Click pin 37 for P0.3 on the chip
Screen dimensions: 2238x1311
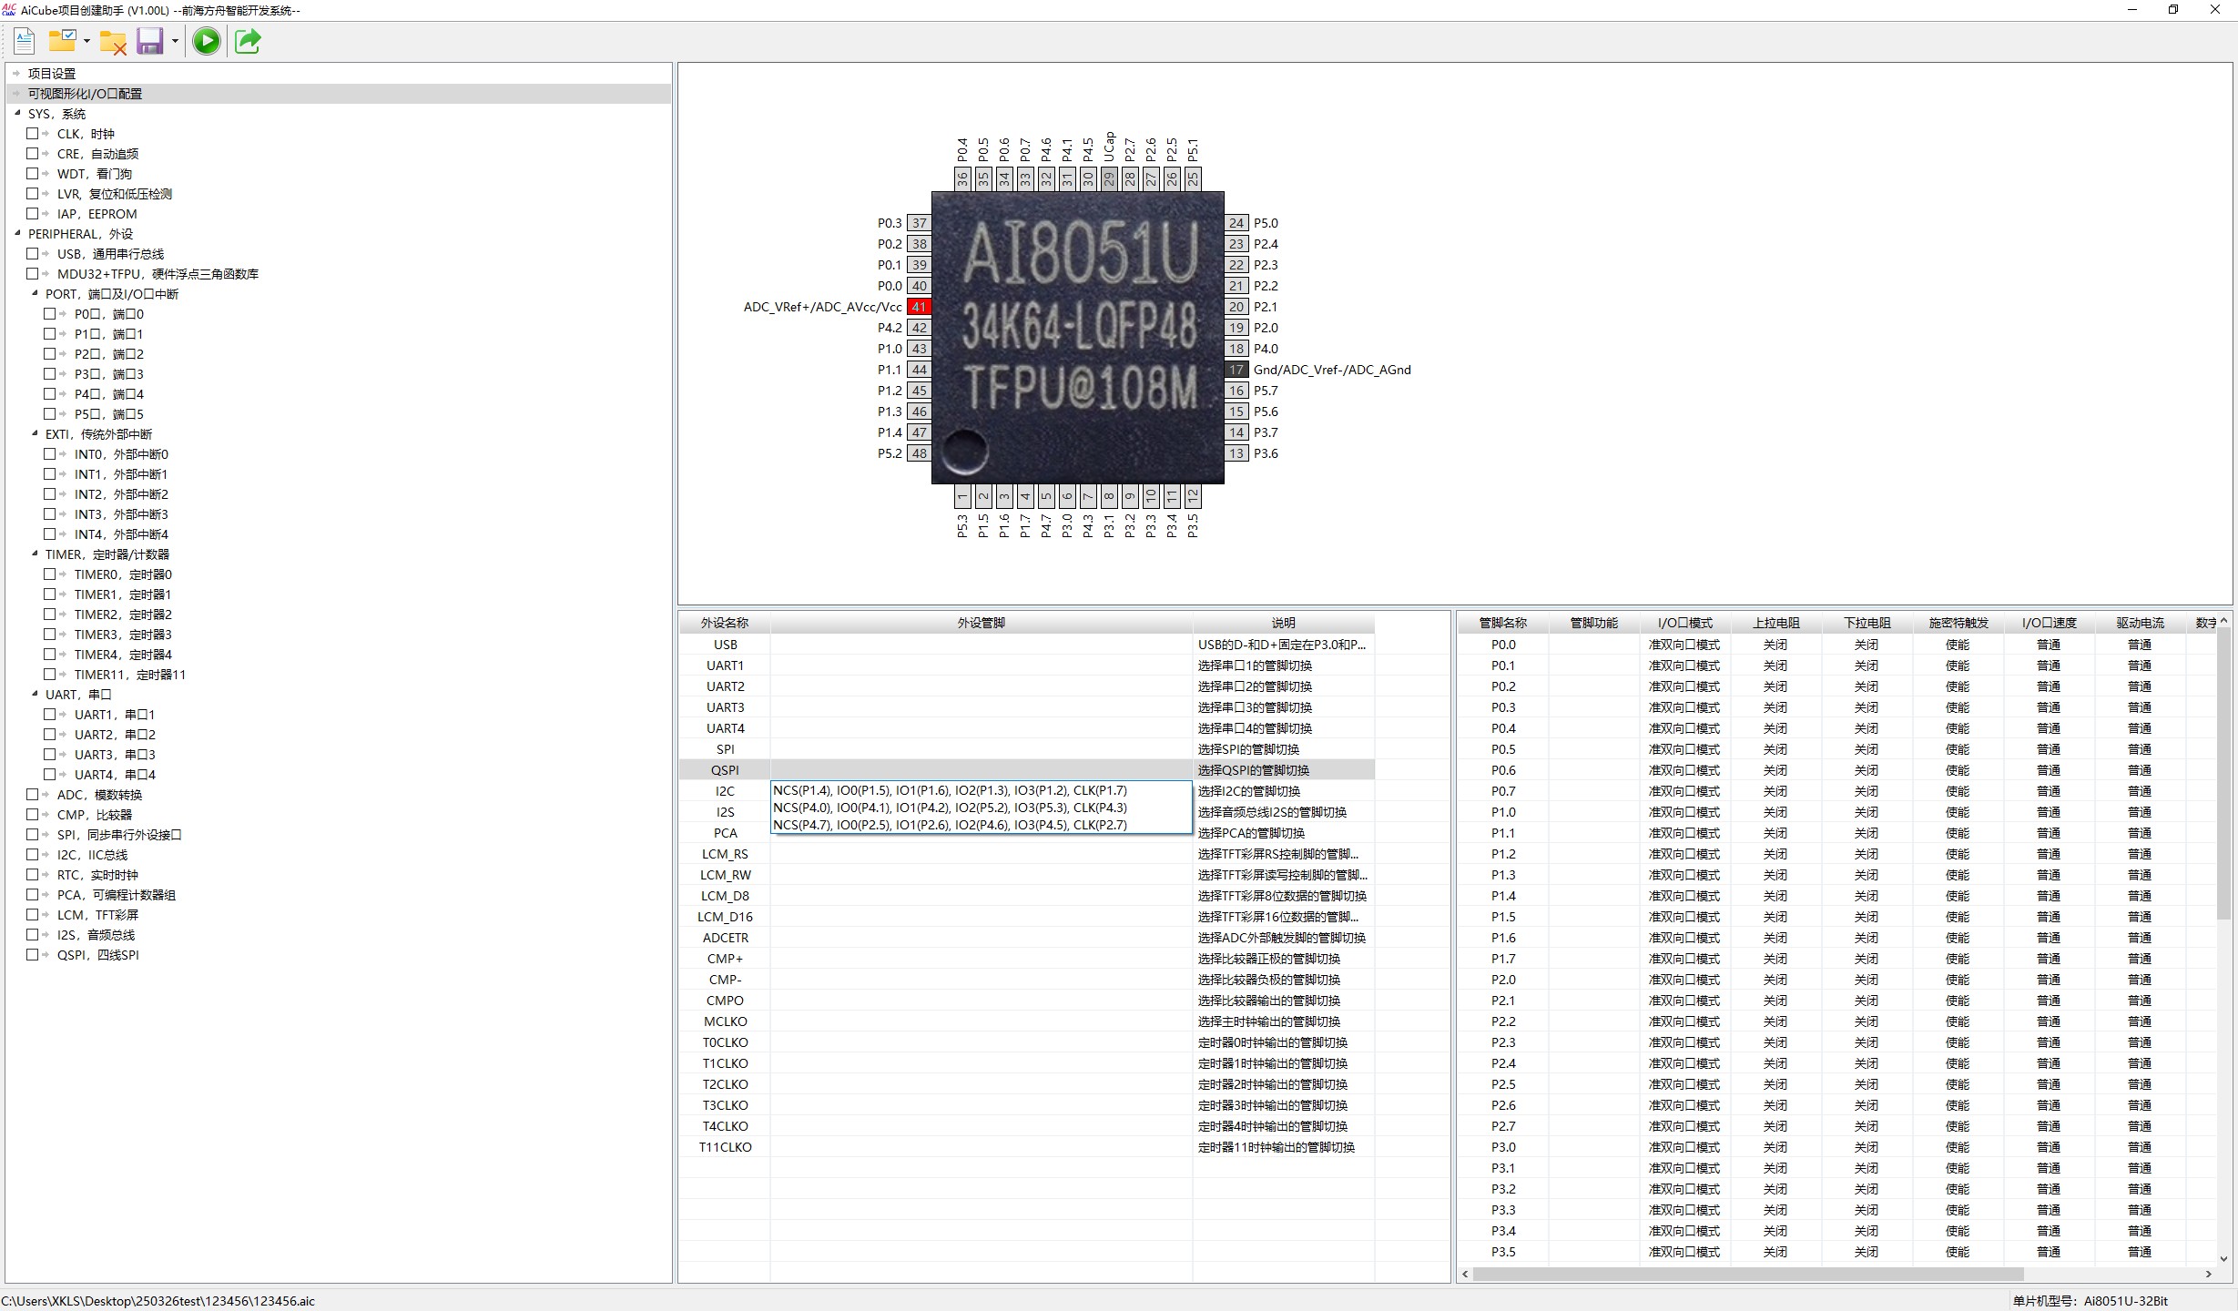coord(919,223)
